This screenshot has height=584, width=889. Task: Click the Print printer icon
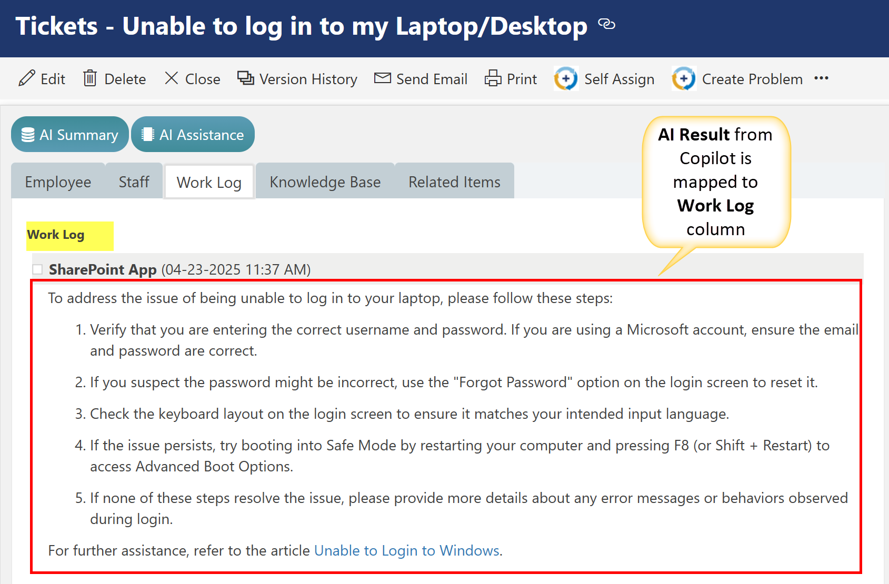(493, 78)
